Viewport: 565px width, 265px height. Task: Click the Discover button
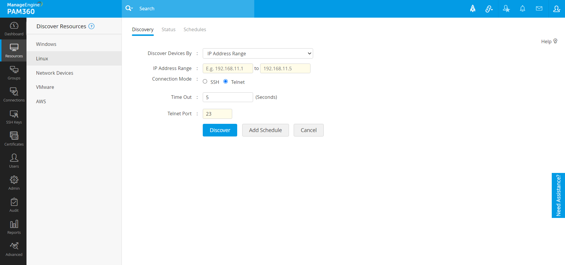220,130
